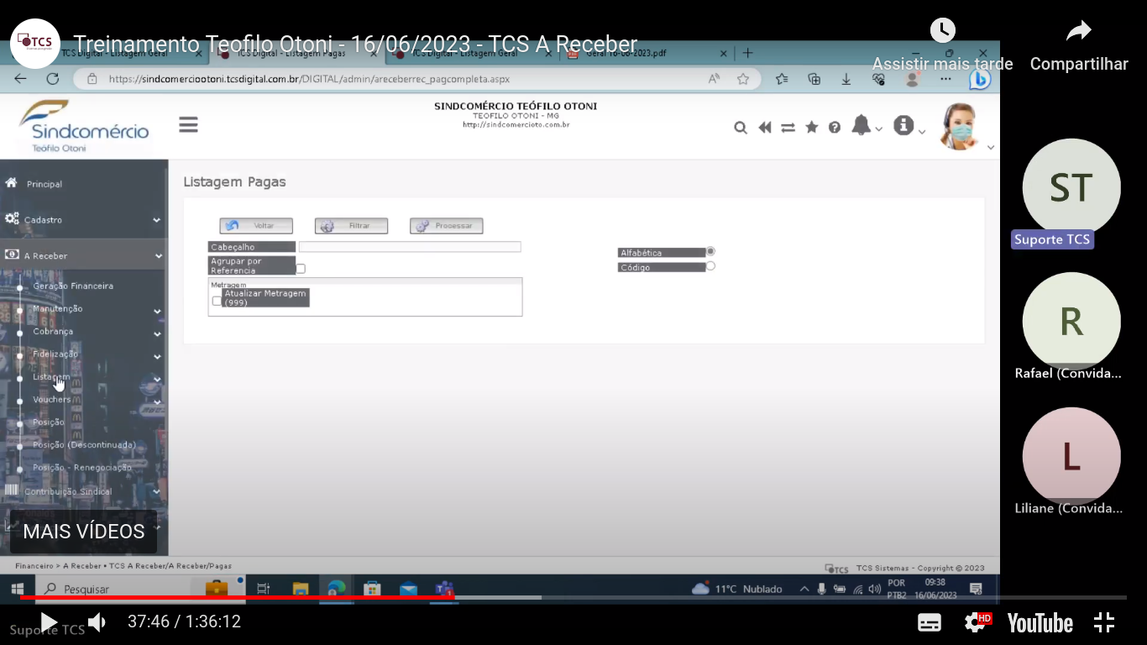Open the browser collections icon
Image resolution: width=1147 pixels, height=645 pixels.
pos(814,78)
